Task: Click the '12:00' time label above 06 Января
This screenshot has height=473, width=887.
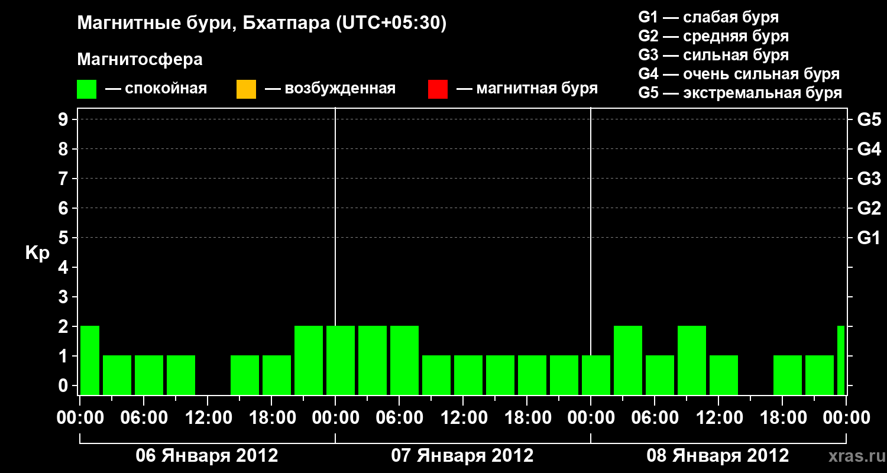Action: pos(208,418)
